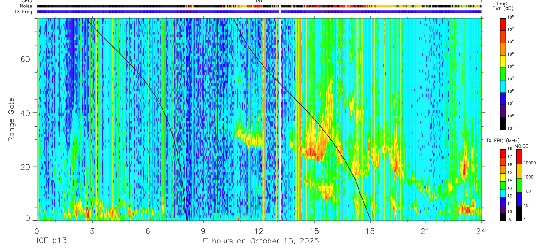Click the "12" tick on the UT hours axis

click(x=259, y=231)
